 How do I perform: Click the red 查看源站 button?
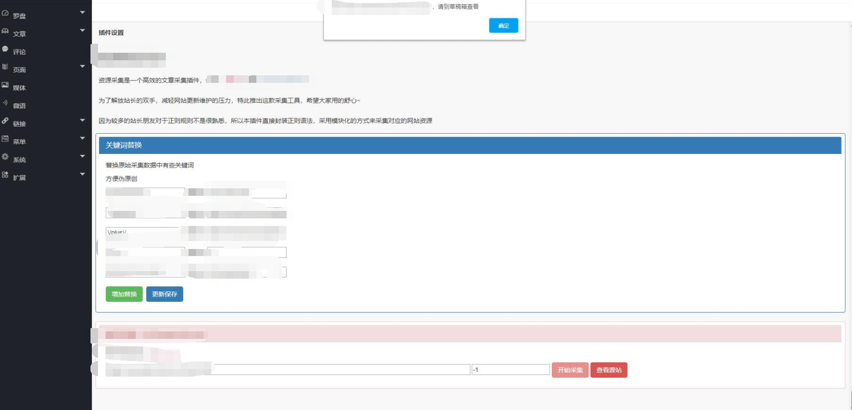(x=608, y=370)
